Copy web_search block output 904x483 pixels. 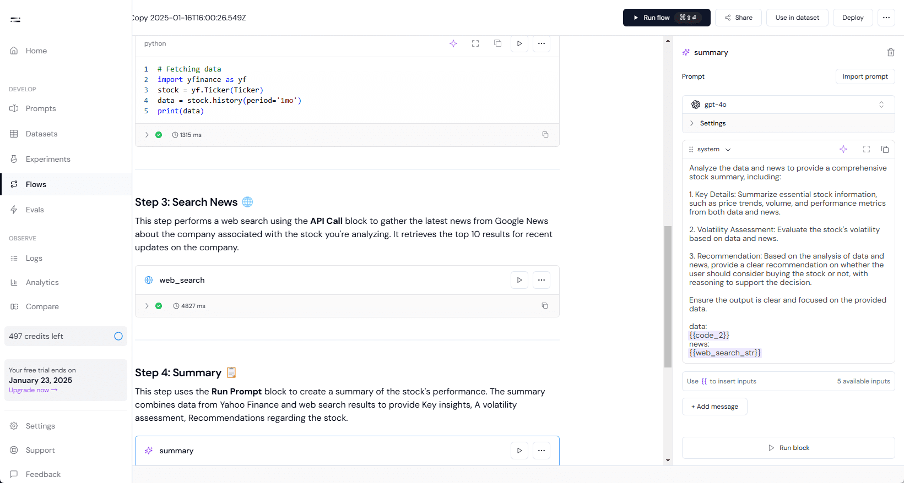[545, 306]
